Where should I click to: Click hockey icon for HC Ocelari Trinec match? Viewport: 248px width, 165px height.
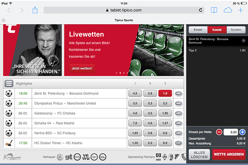pyautogui.click(x=9, y=143)
